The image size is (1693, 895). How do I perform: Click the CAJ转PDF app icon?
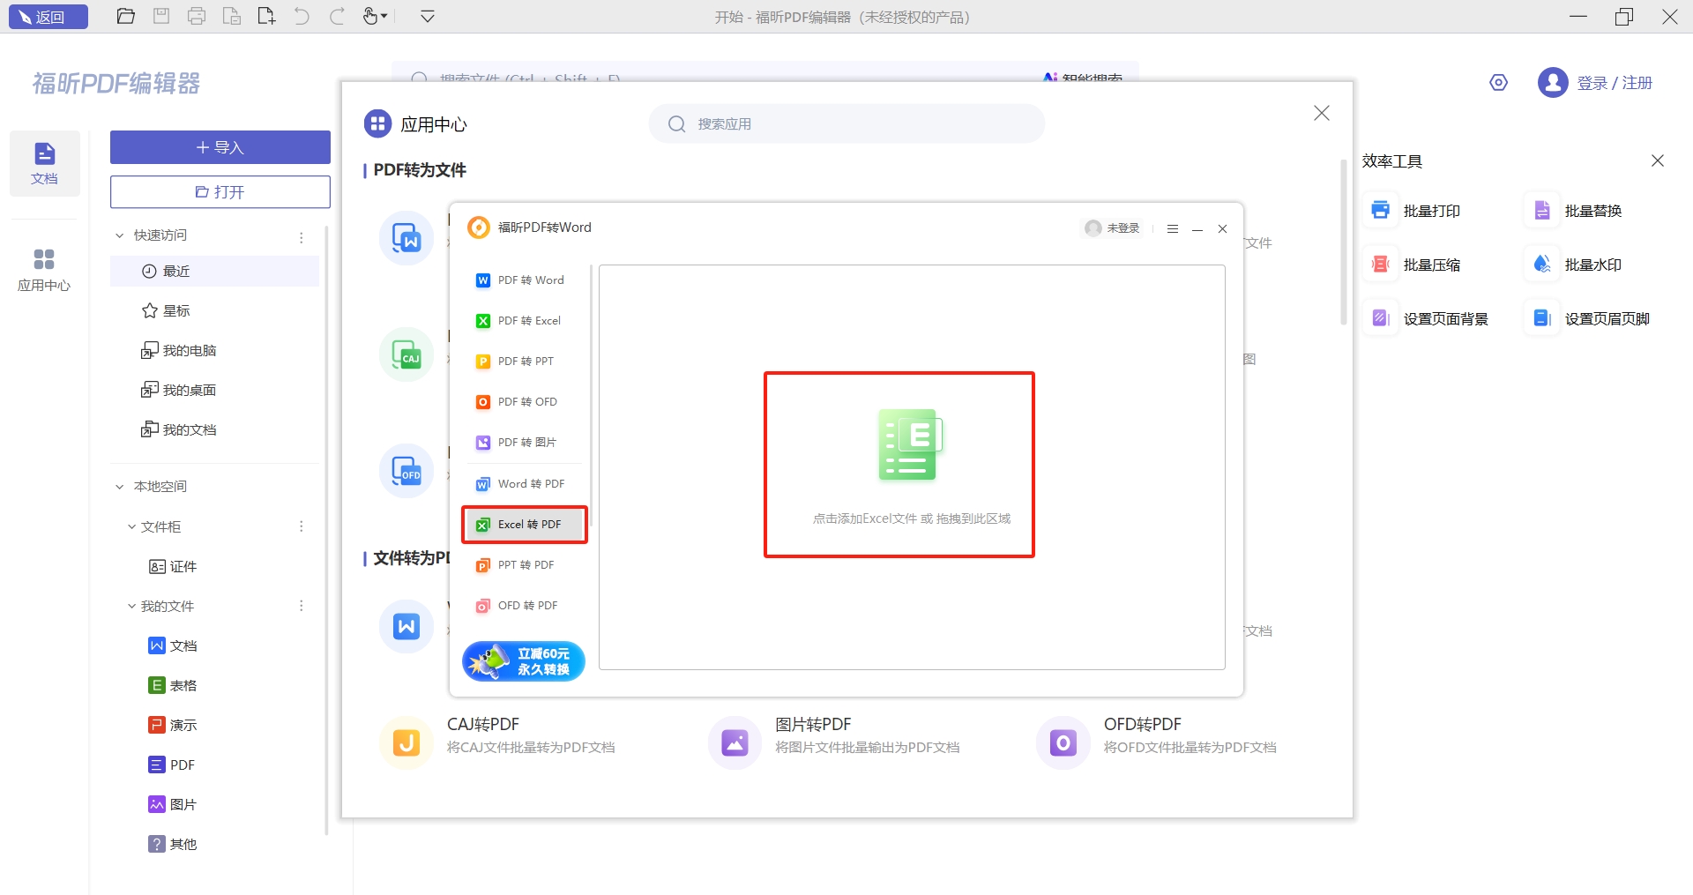[406, 742]
